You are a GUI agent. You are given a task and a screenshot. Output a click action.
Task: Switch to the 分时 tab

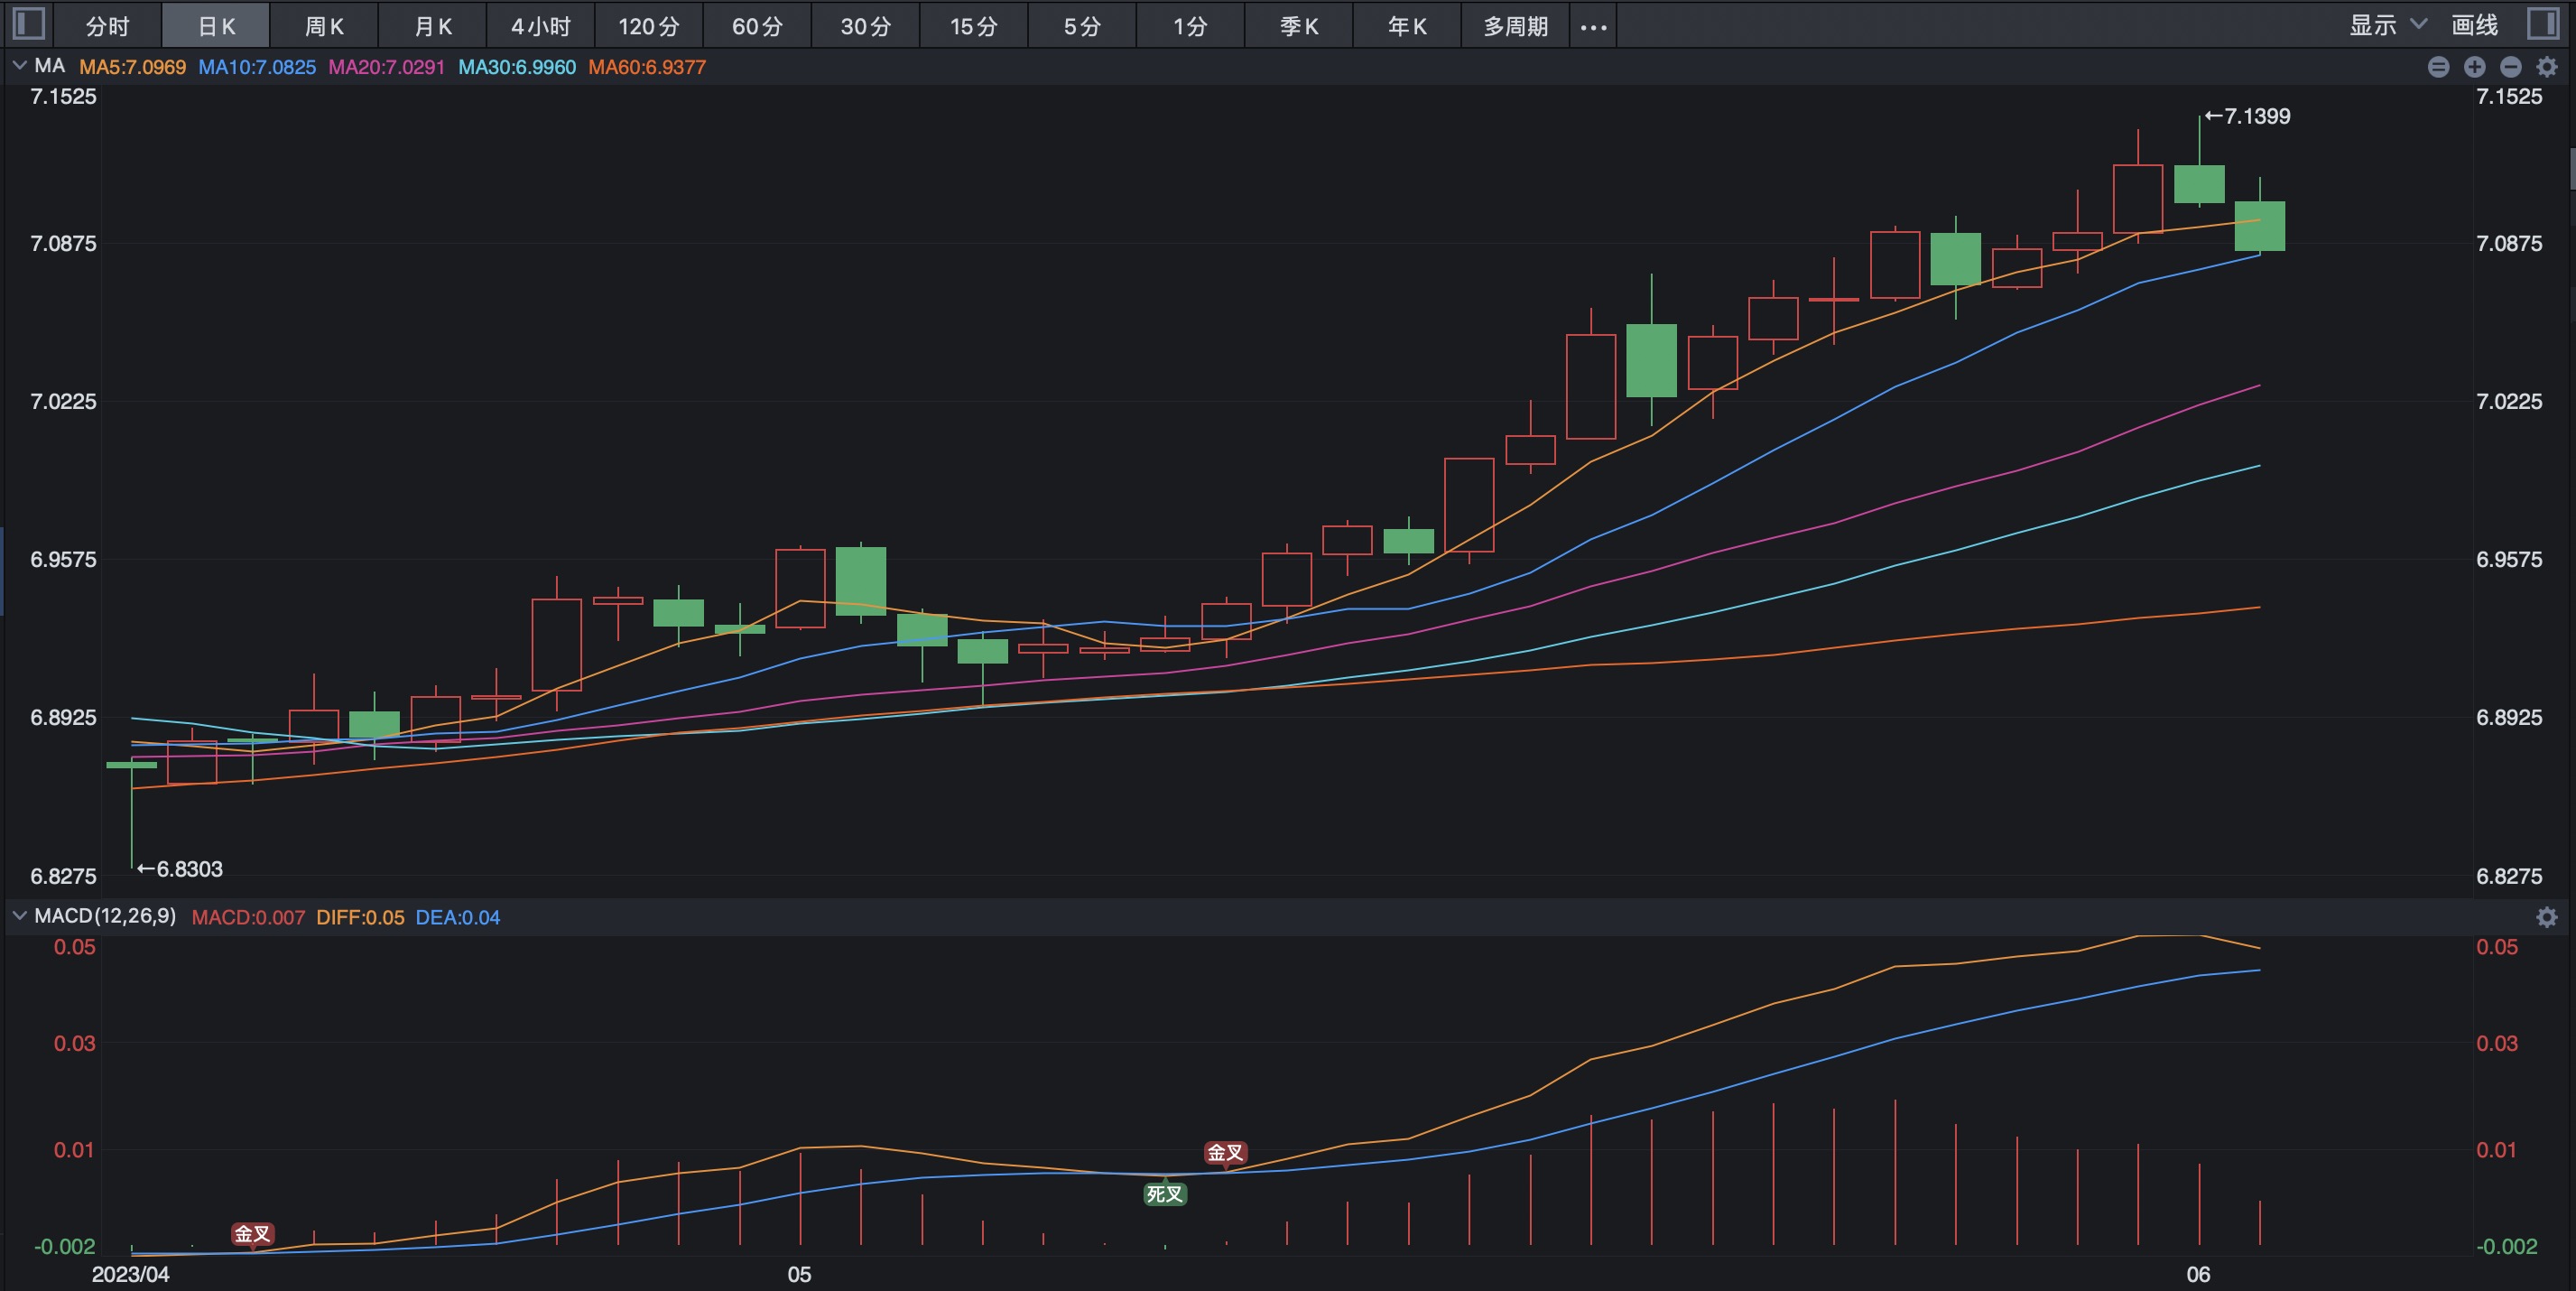[x=107, y=26]
